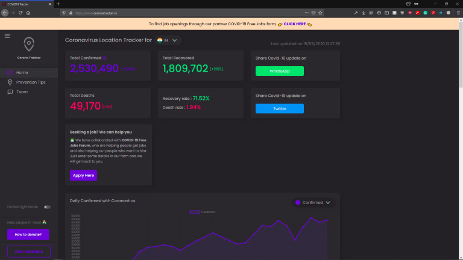Save page to Pocket
The height and width of the screenshot is (260, 463).
pos(313,13)
